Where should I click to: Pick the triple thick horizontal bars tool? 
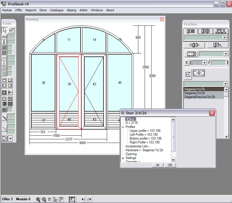tap(4, 47)
